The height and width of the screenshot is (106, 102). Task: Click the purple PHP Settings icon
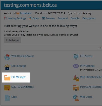click(76, 66)
